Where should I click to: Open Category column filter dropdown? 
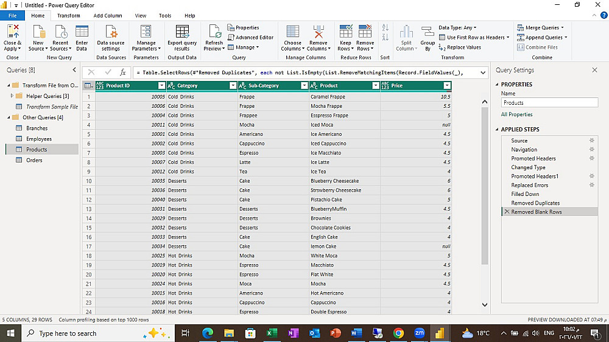click(233, 86)
